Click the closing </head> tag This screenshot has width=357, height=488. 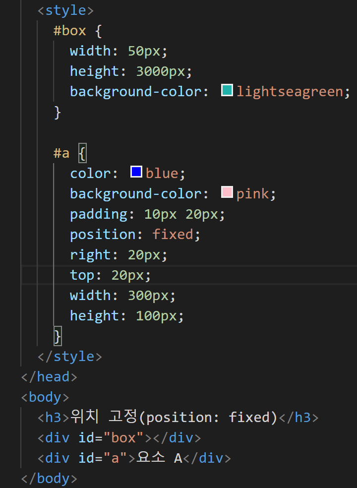pos(49,377)
